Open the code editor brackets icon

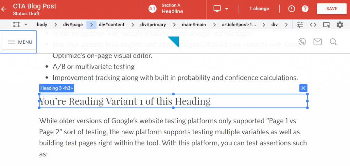[313, 25]
